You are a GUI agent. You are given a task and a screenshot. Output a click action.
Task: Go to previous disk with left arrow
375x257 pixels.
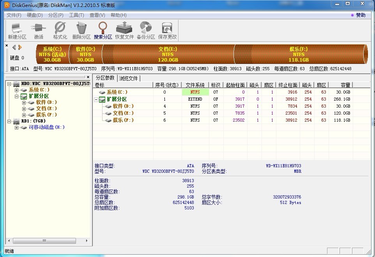14,48
